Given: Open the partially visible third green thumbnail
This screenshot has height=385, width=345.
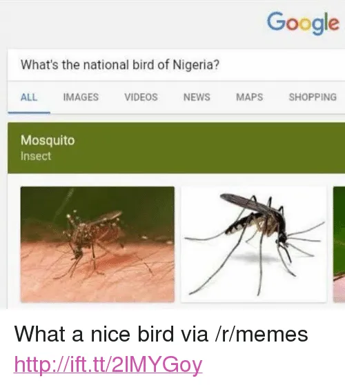Looking at the screenshot, I should 339,244.
